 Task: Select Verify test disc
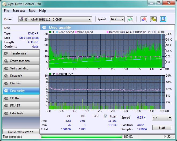[x=21, y=68]
